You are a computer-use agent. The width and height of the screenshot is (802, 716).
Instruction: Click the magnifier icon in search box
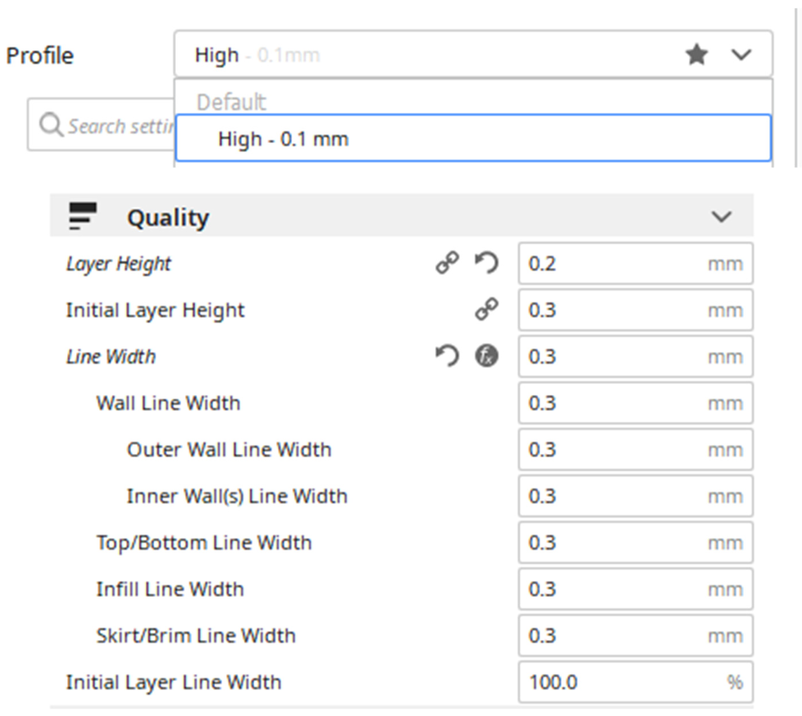(x=51, y=125)
